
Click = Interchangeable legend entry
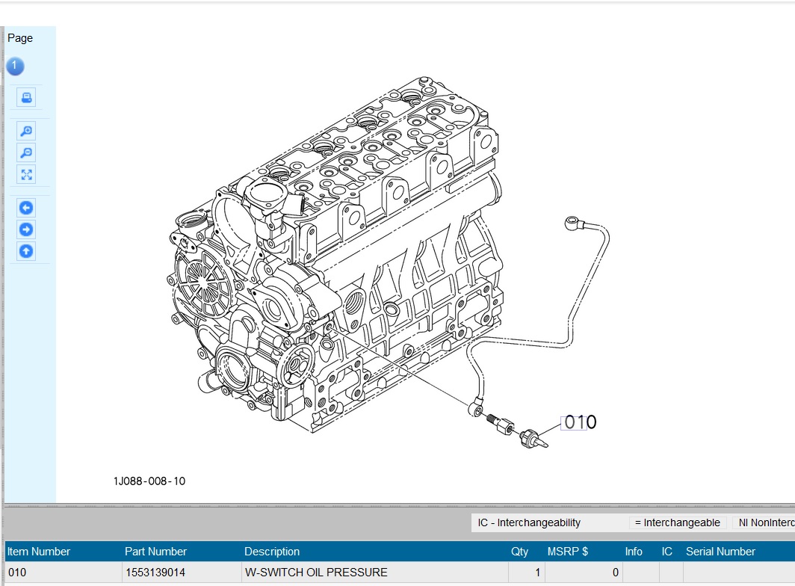(x=678, y=522)
